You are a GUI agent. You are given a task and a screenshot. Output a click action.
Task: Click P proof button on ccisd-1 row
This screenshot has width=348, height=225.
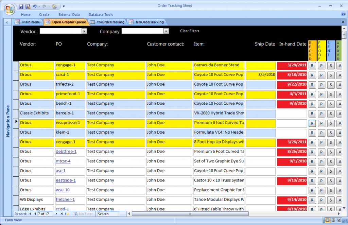[x=321, y=75]
